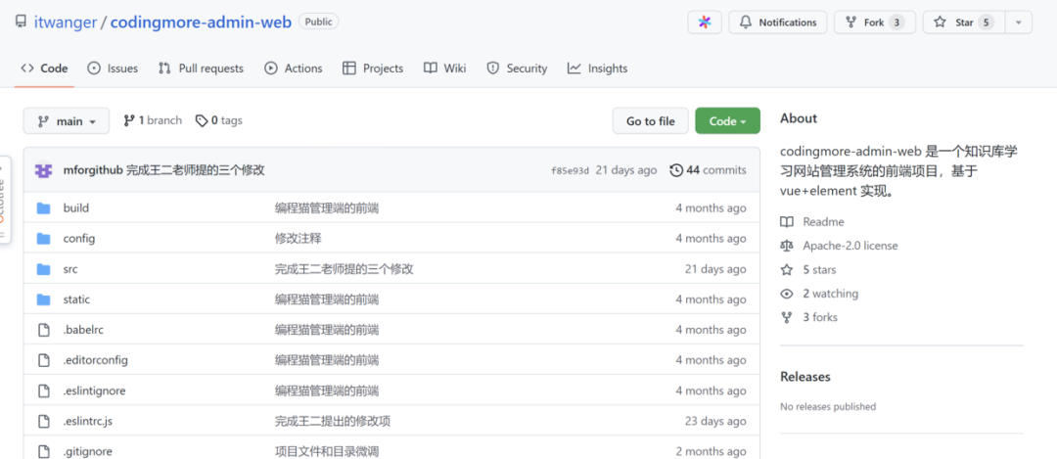1057x459 pixels.
Task: Open the .gitignore file
Action: point(88,451)
